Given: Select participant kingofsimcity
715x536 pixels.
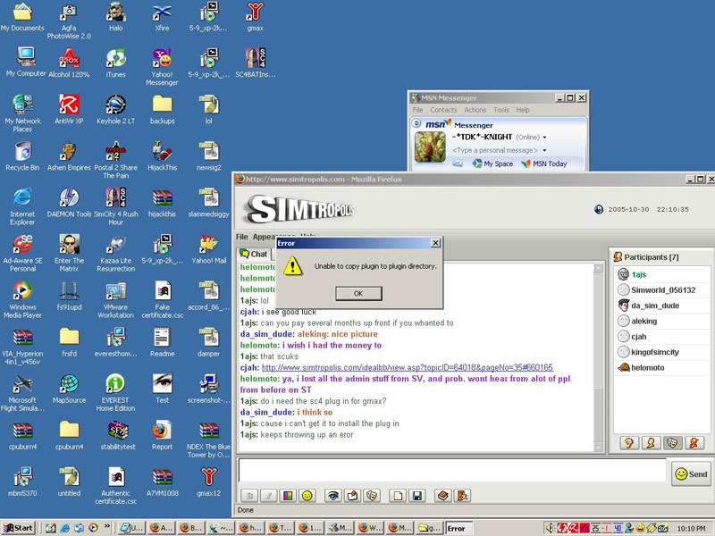Looking at the screenshot, I should [662, 352].
